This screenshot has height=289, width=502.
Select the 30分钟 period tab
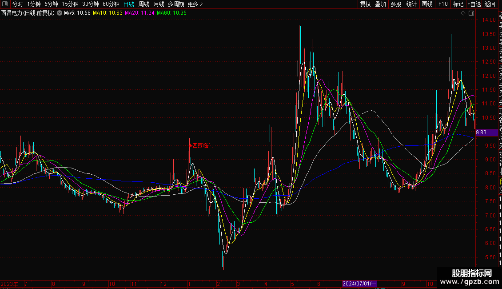pos(91,4)
